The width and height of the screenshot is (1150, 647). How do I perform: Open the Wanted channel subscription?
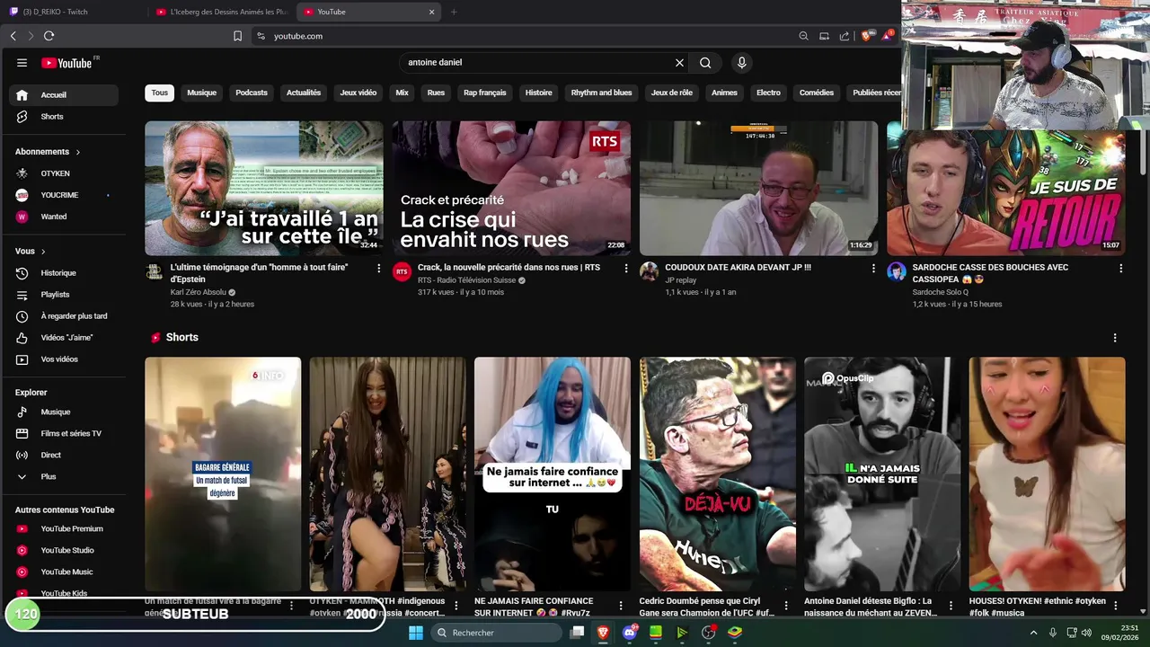(64, 217)
